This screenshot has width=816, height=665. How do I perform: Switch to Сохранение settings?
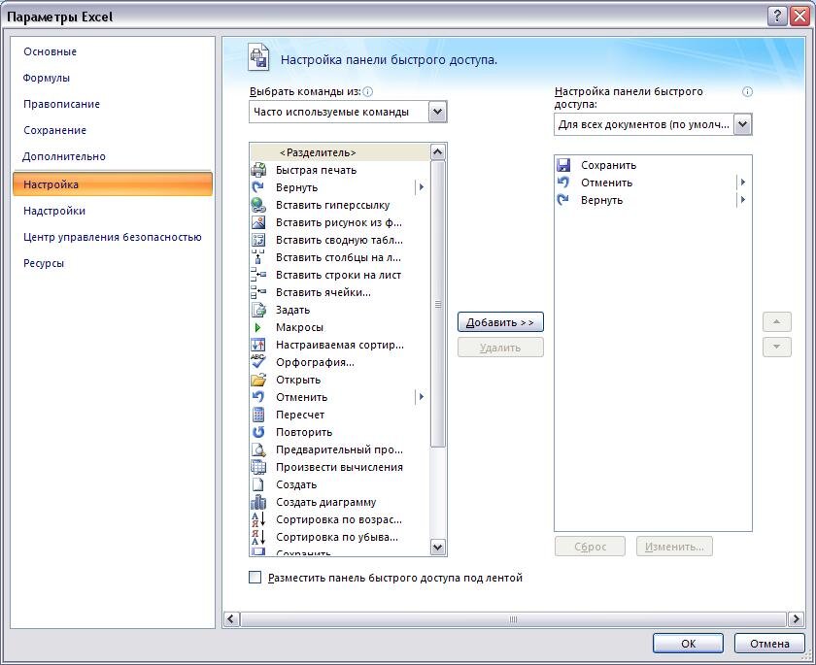pos(54,130)
